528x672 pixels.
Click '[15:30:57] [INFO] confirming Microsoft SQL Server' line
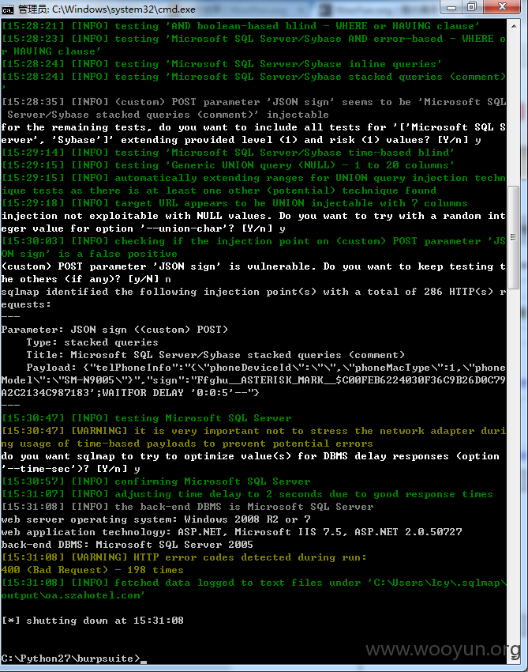pyautogui.click(x=155, y=481)
